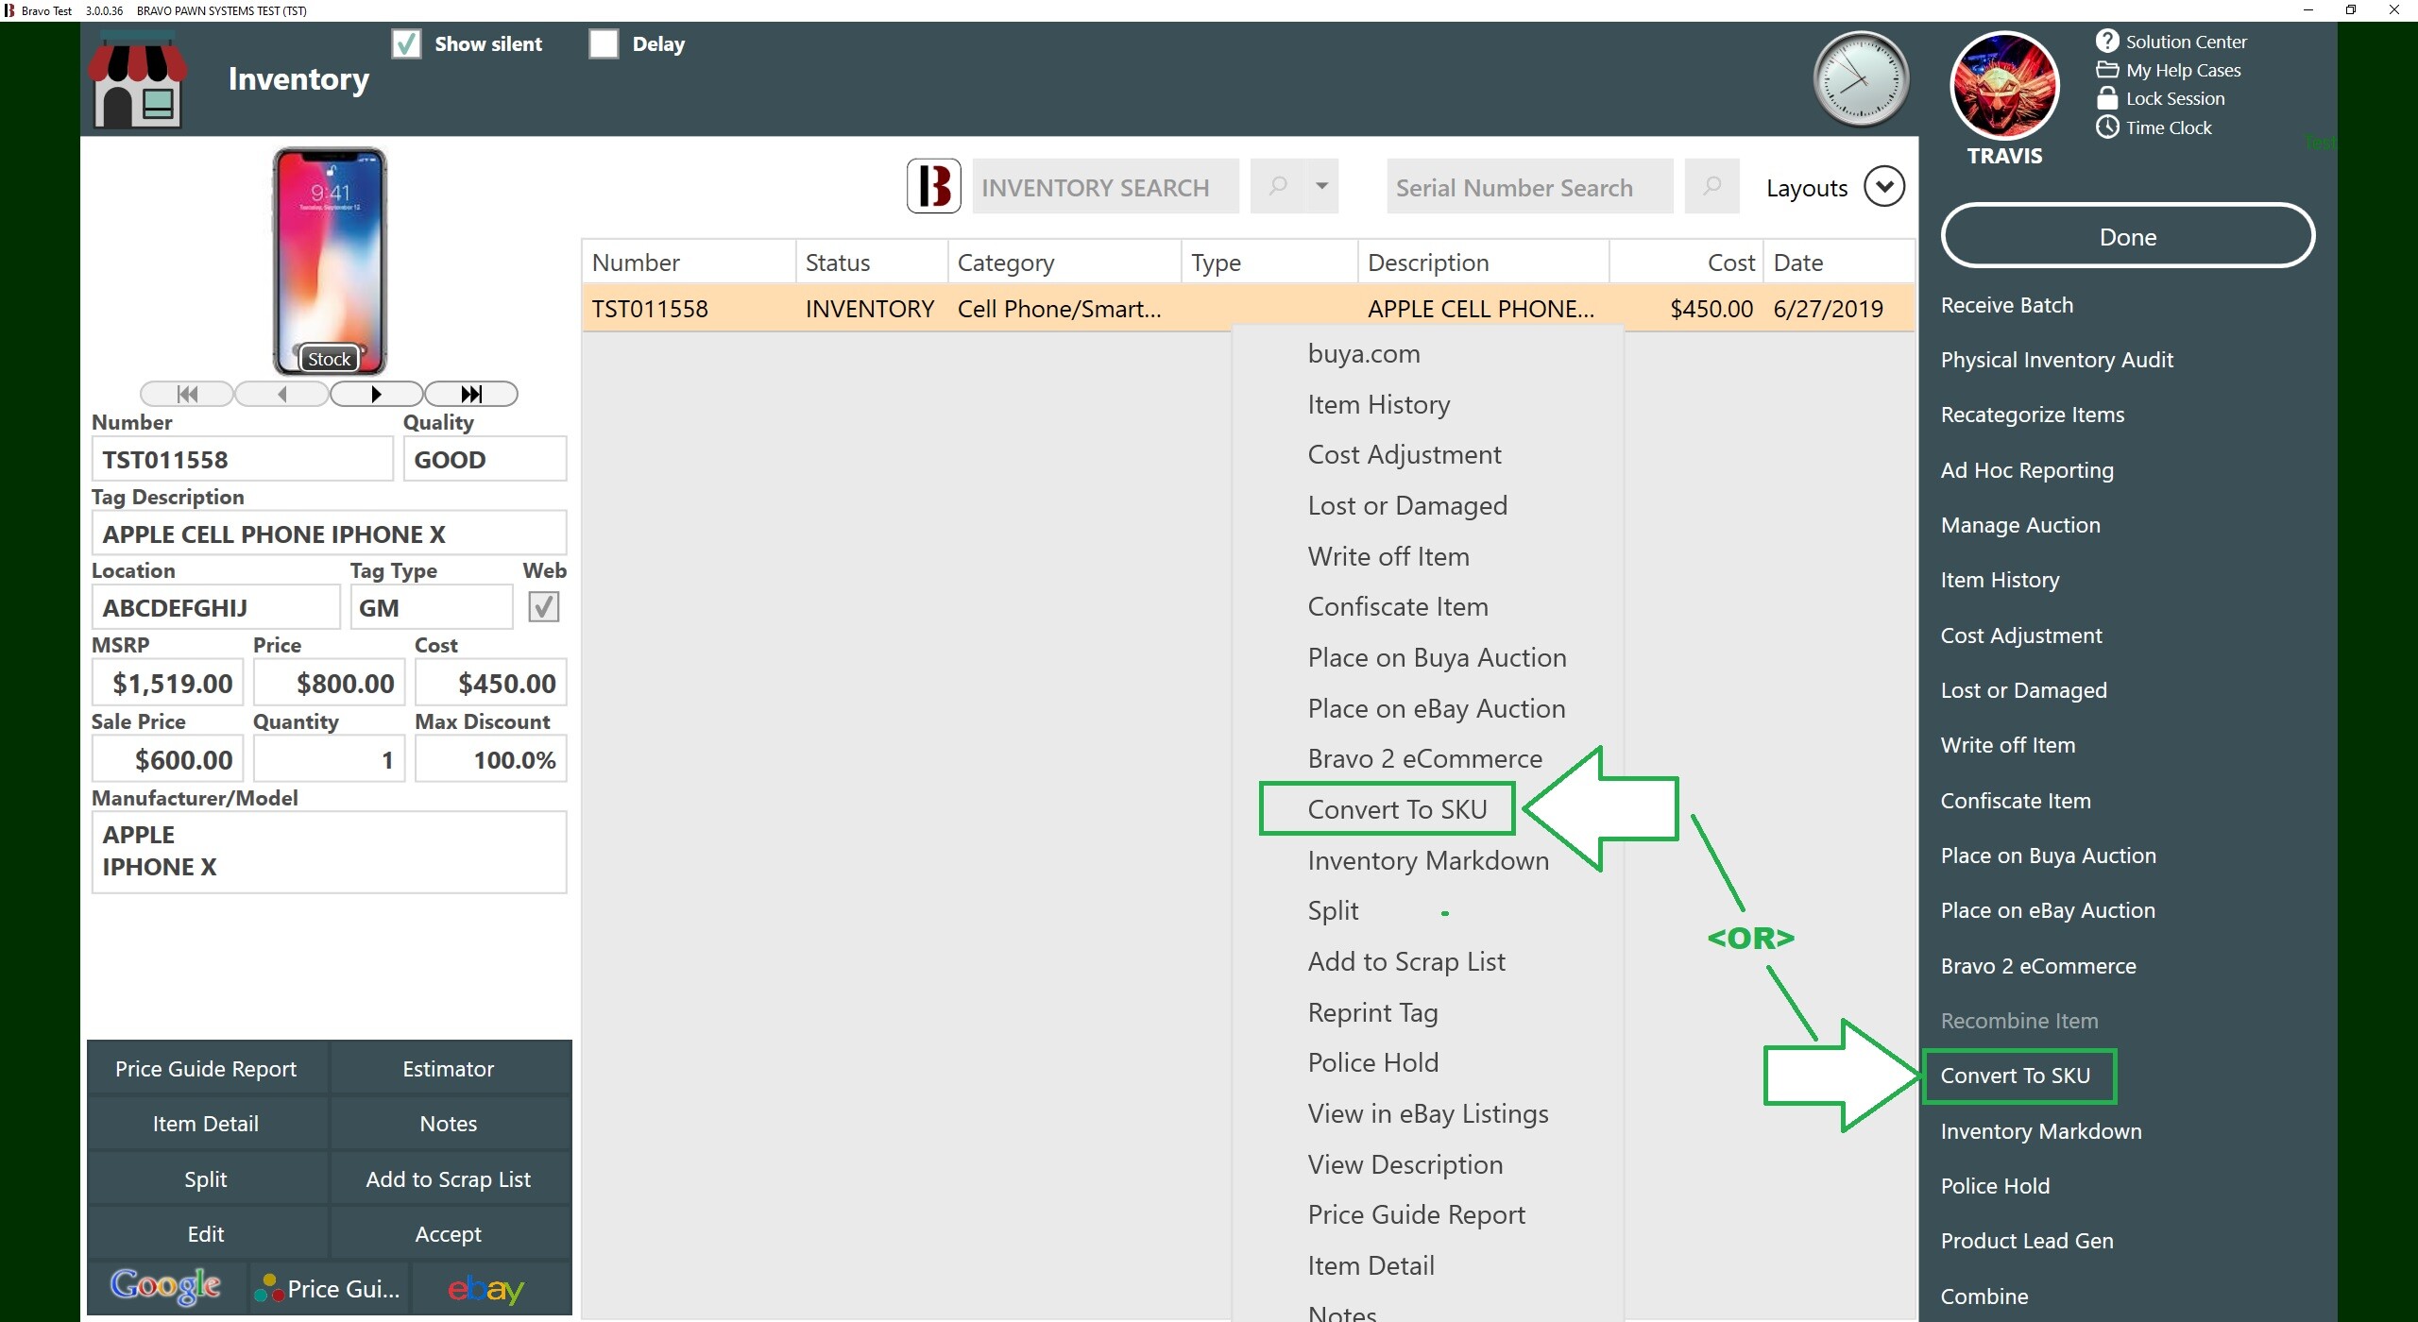The image size is (2418, 1322).
Task: Open Google search button
Action: [x=166, y=1287]
